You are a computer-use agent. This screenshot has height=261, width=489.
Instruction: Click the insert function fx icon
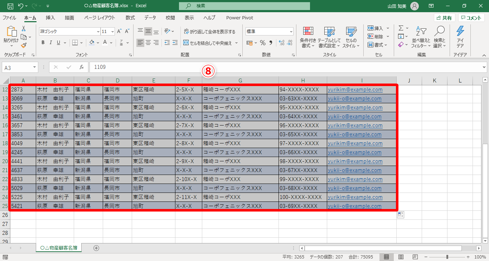pos(82,67)
